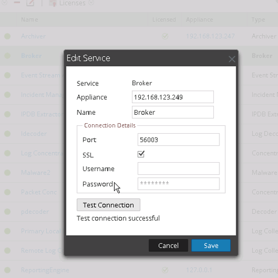Uncheck the SSL checkbox
The height and width of the screenshot is (278, 278).
click(x=141, y=154)
